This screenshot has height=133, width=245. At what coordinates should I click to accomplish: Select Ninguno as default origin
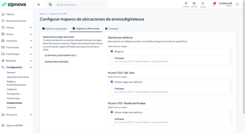112,51
